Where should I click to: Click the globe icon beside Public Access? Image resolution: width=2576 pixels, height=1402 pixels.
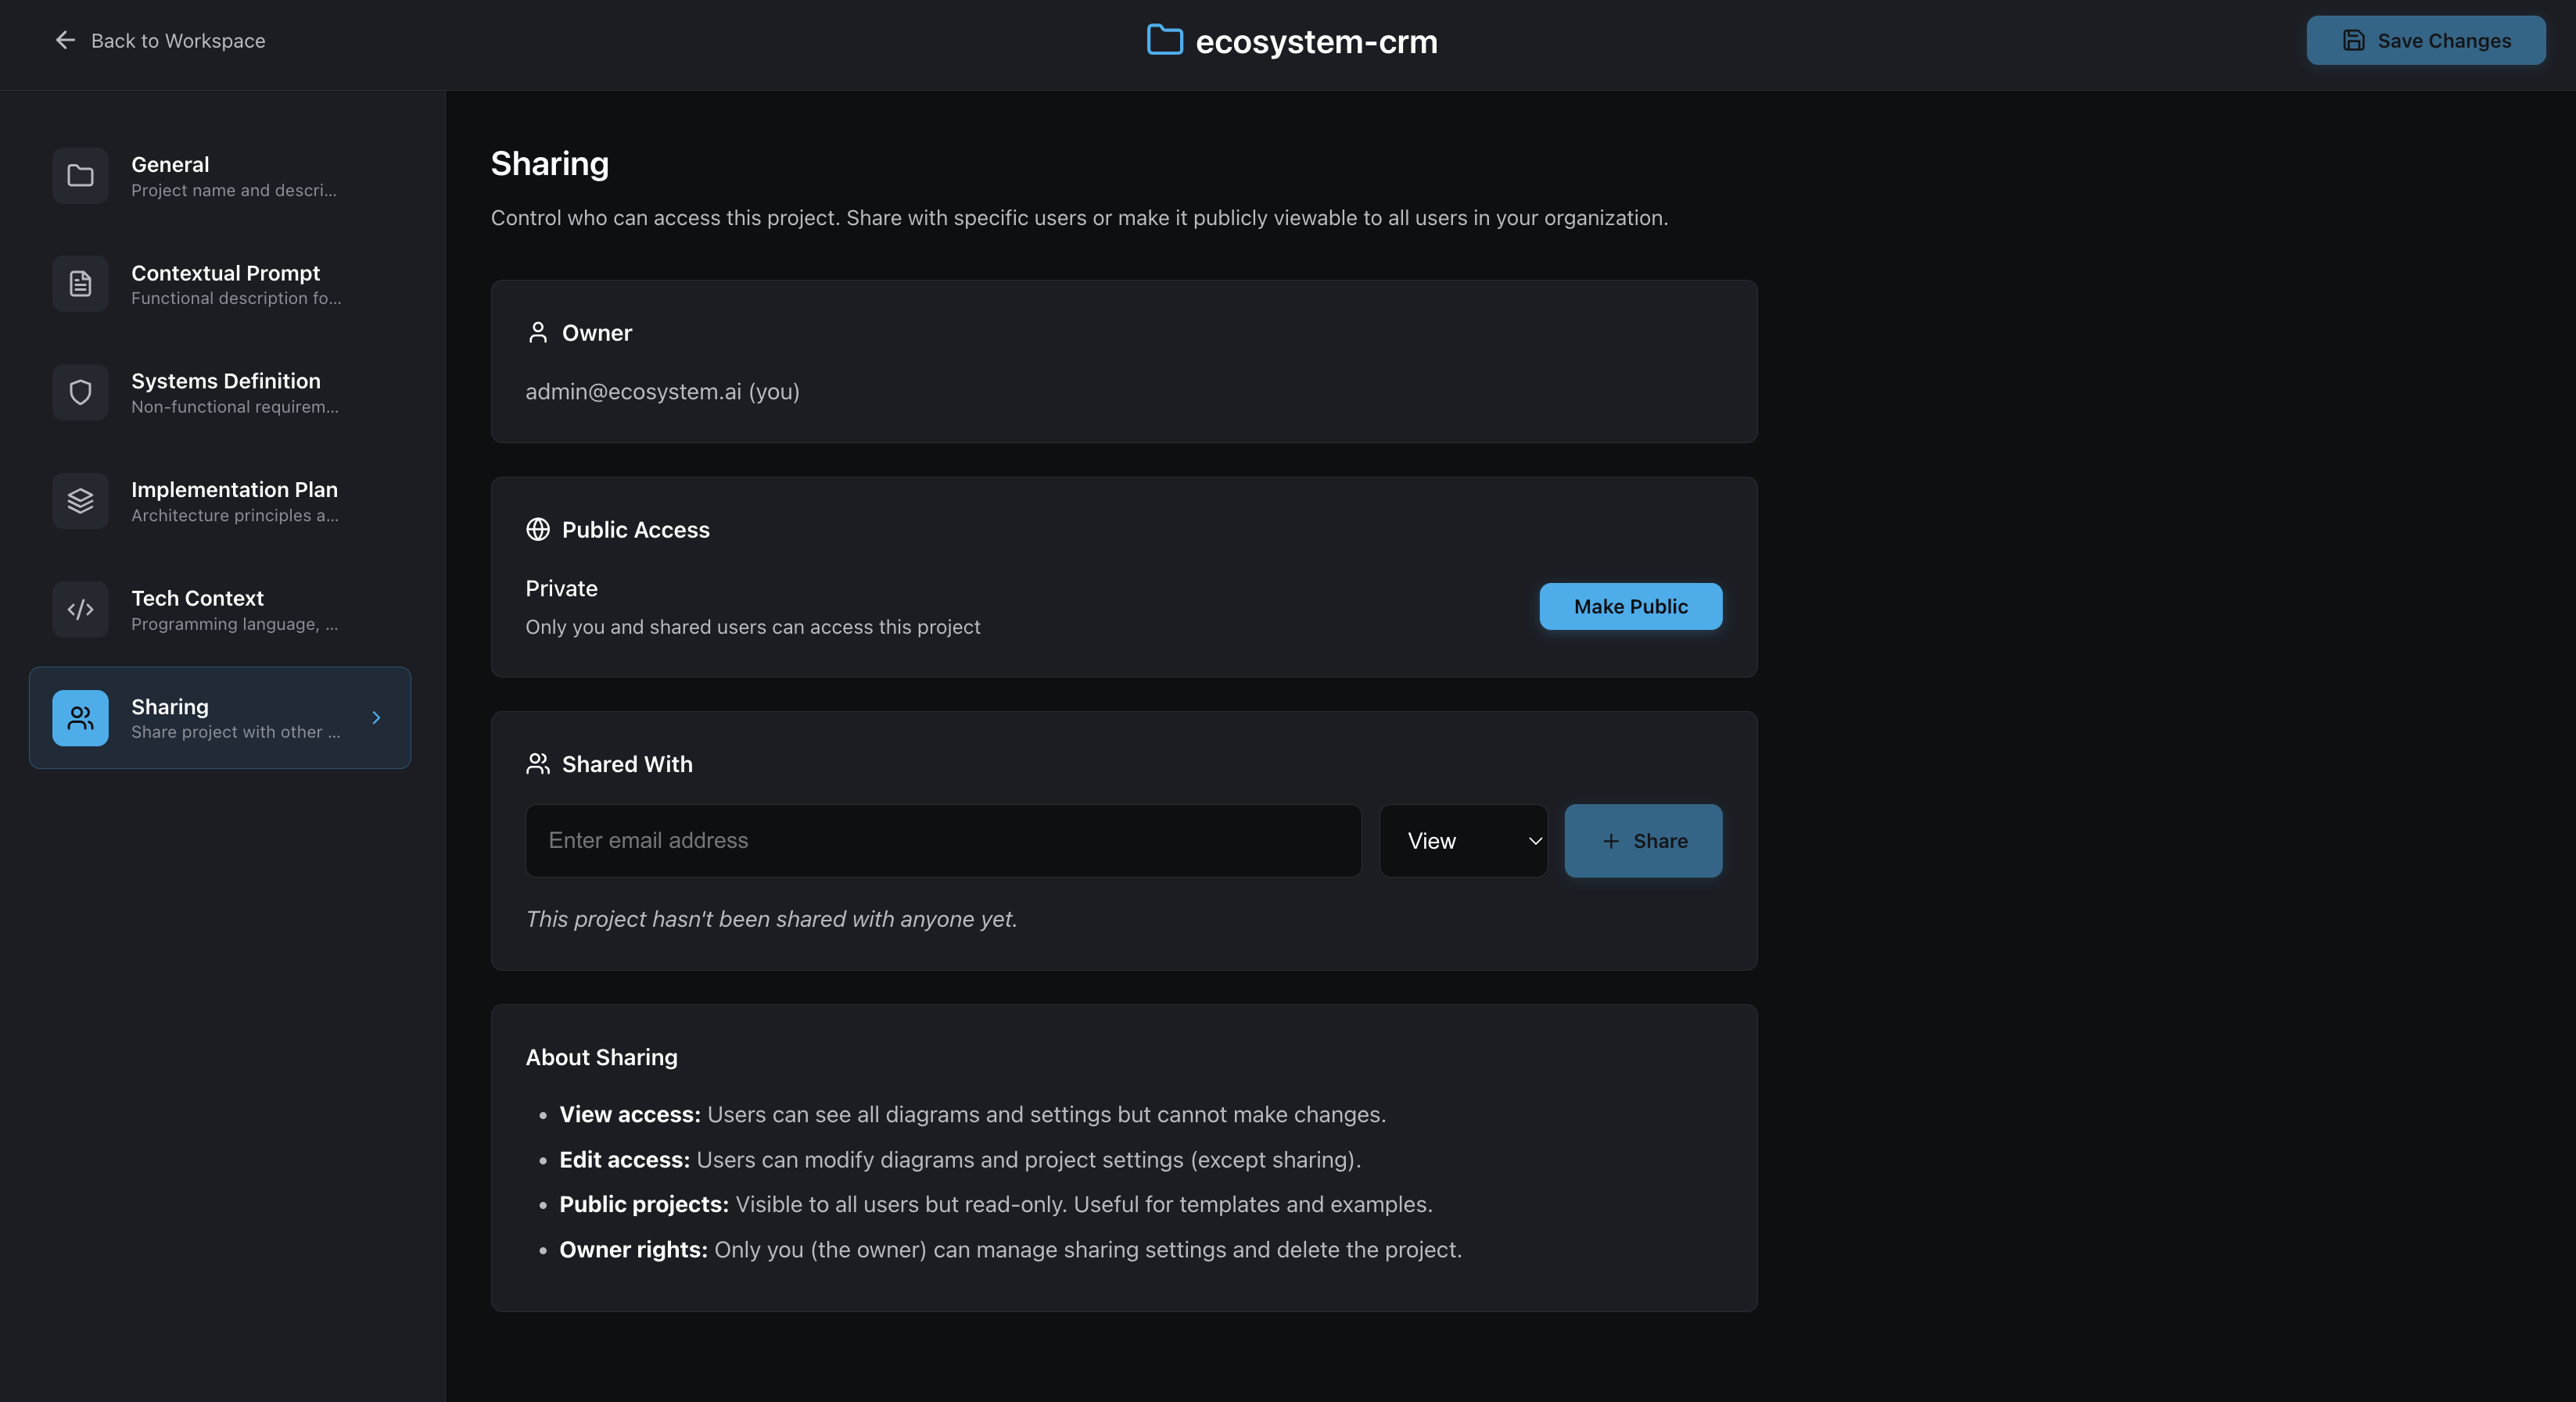coord(538,530)
